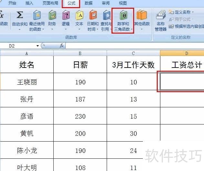Open the Financial (财务) functions icon
Screen dimensions: 204x171
click(52, 15)
